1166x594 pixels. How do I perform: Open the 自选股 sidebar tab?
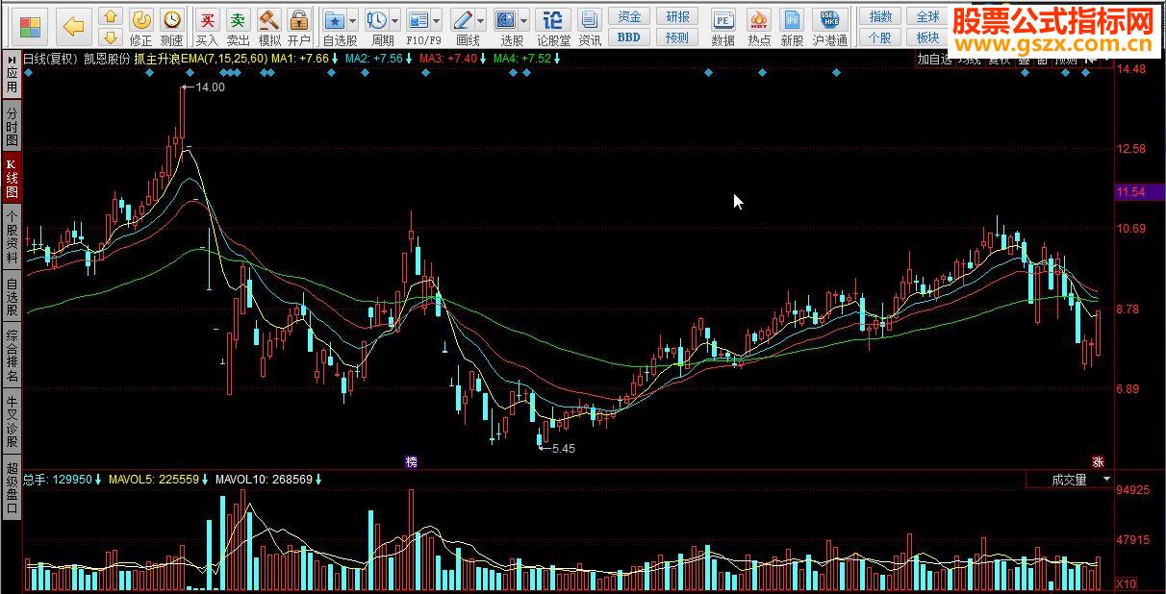coord(12,297)
